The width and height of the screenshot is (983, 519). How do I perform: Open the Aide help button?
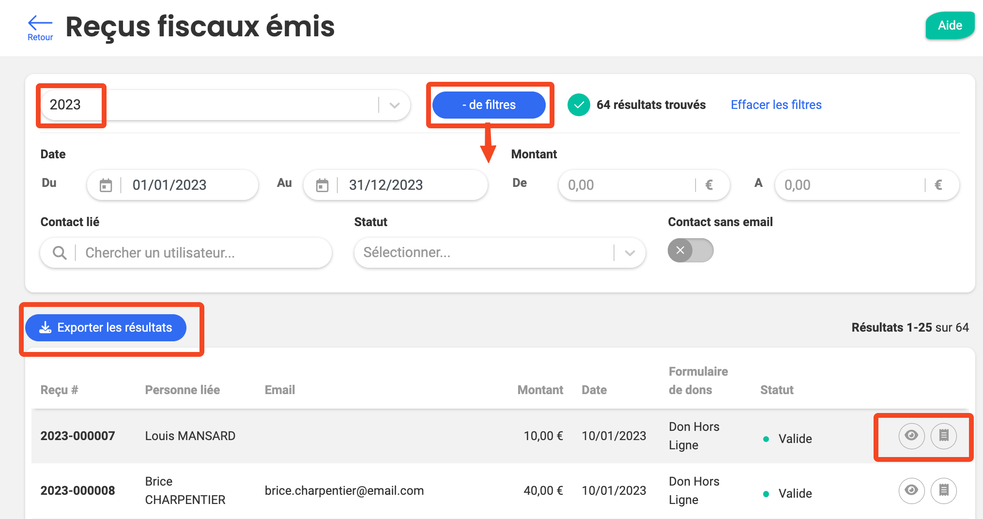pos(950,25)
